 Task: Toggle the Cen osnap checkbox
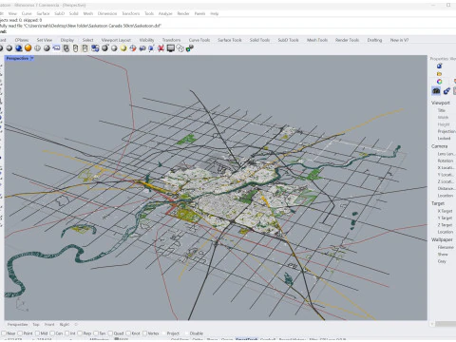click(x=52, y=333)
